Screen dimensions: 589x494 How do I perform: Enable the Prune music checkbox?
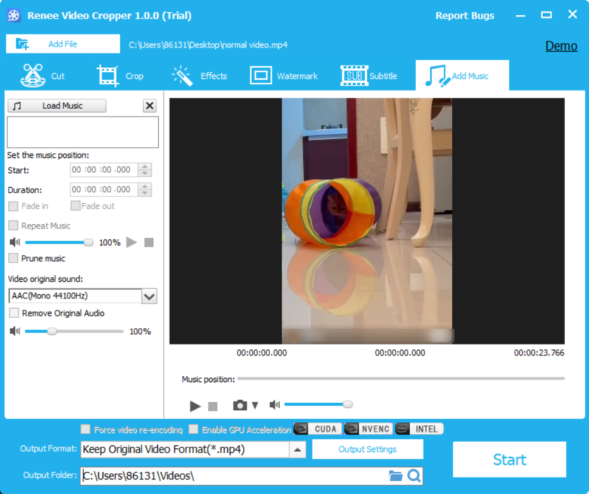click(x=13, y=258)
